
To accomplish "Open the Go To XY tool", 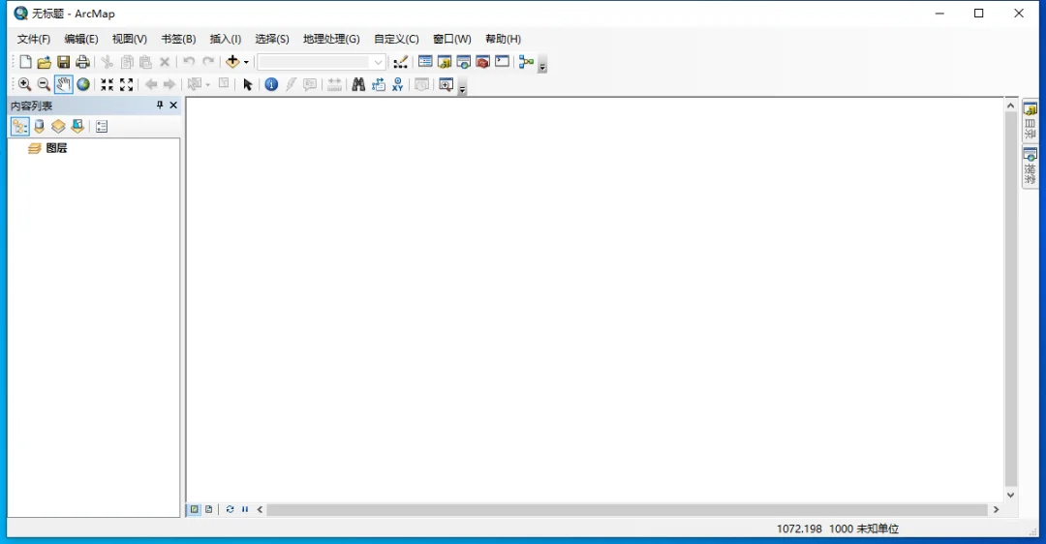I will tap(398, 84).
